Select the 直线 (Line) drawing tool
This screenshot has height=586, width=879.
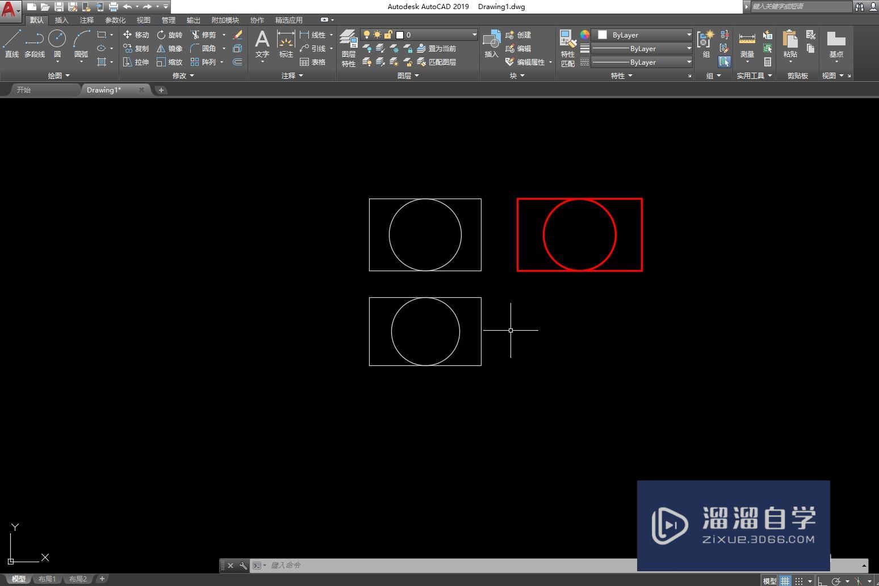pyautogui.click(x=12, y=44)
